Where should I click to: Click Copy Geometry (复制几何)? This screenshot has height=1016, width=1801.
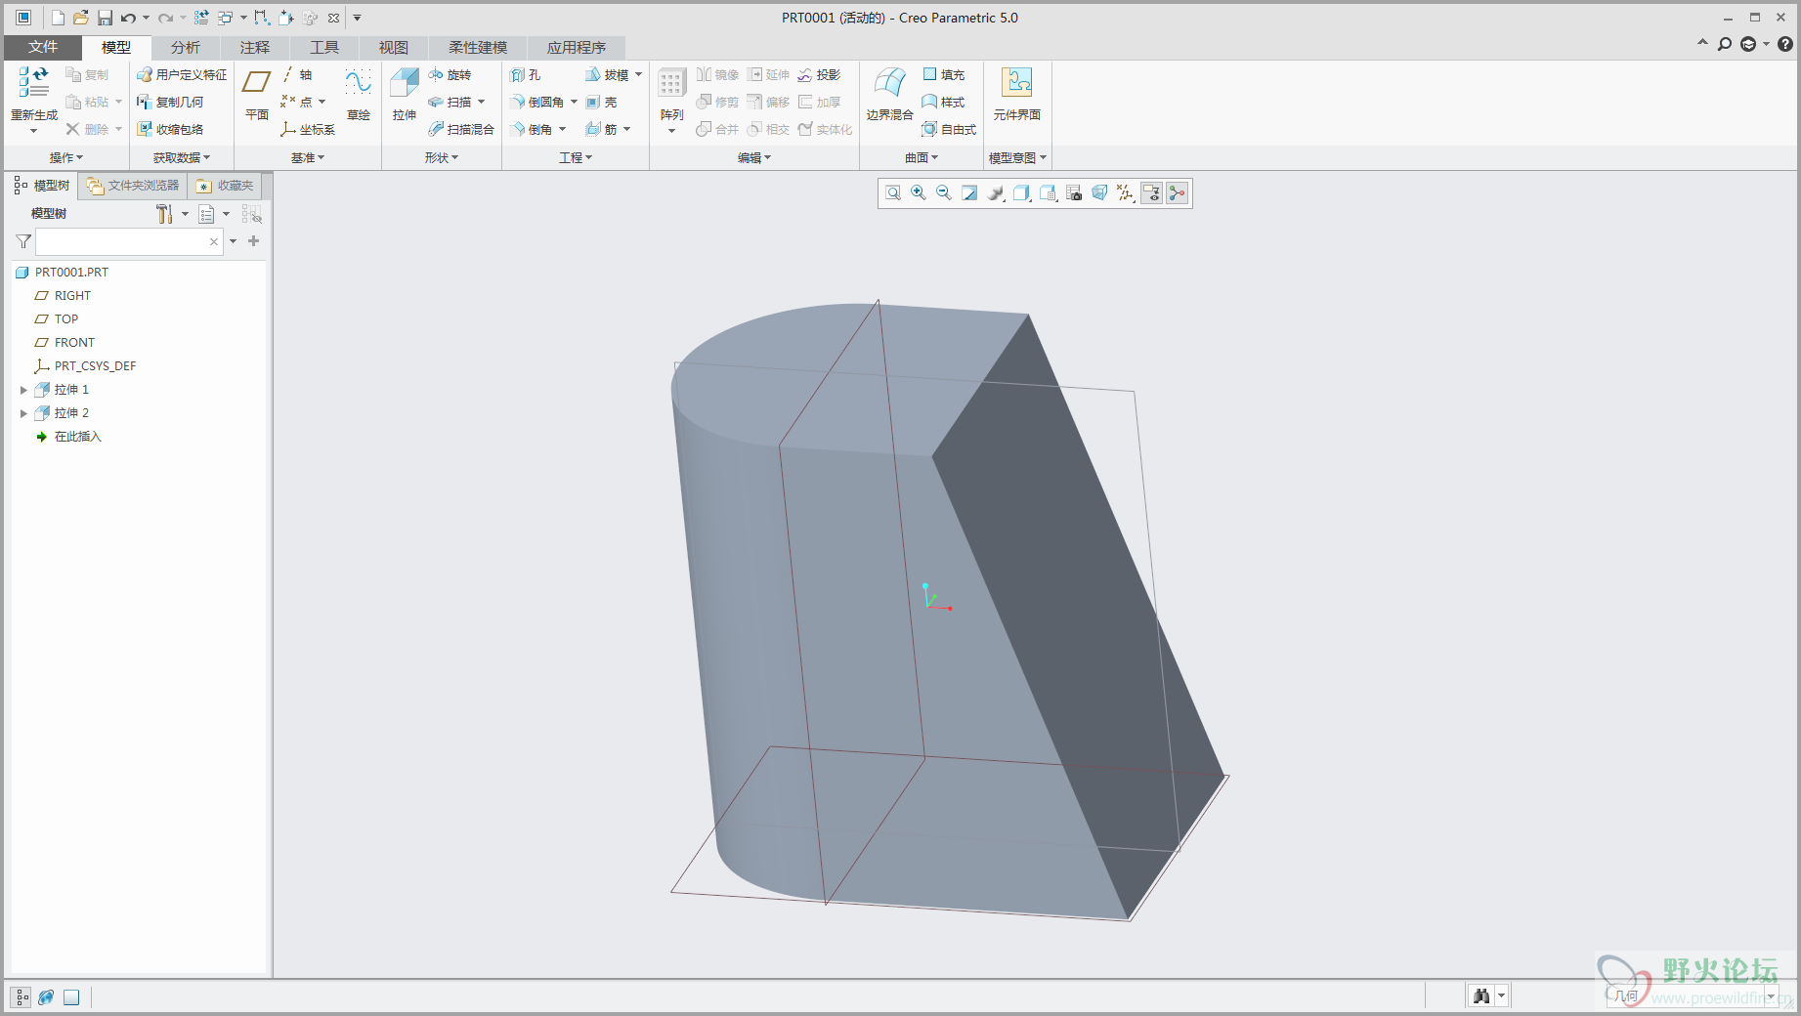click(170, 102)
